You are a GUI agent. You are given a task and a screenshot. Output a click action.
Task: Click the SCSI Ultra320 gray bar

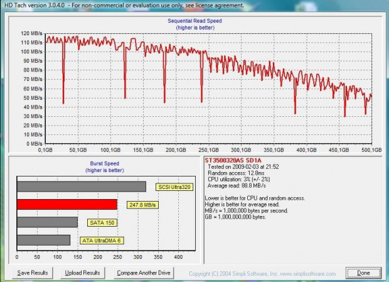82,187
